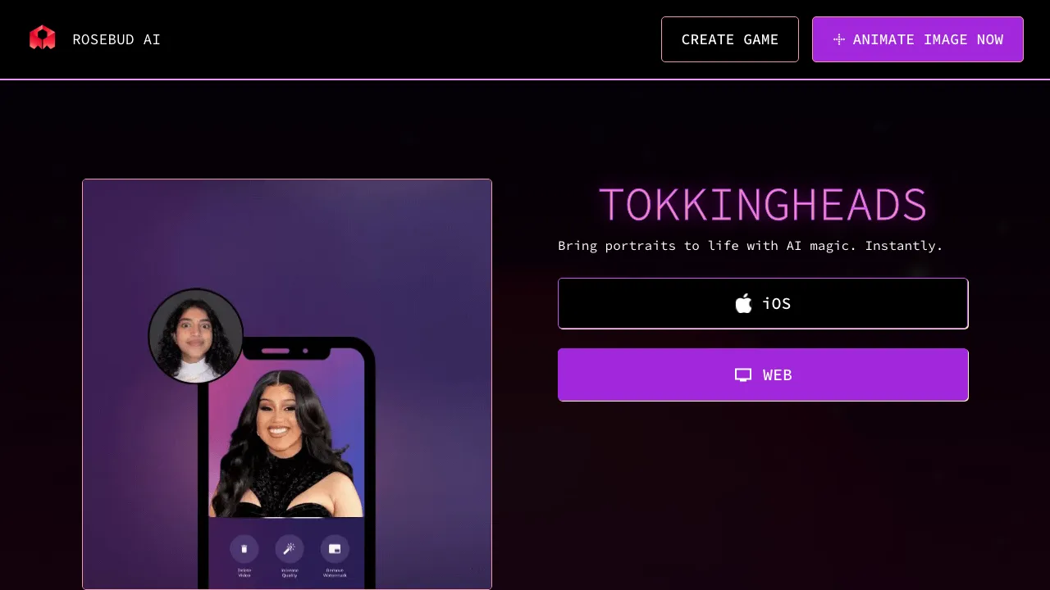
Task: Open the WEB version button text
Action: [778, 375]
